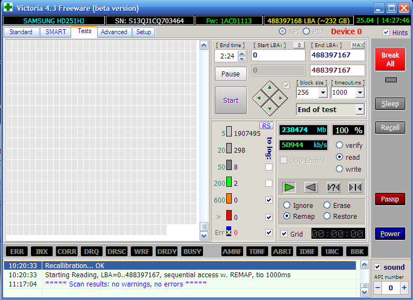The image size is (413, 300).
Task: Open the Advanced tab
Action: point(114,32)
